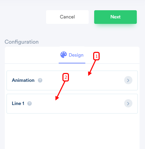Click the green Next button
This screenshot has height=149, width=145.
115,17
